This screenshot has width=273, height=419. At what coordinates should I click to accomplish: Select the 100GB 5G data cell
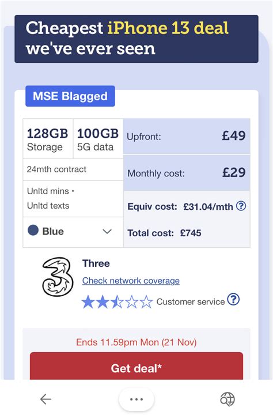point(98,139)
